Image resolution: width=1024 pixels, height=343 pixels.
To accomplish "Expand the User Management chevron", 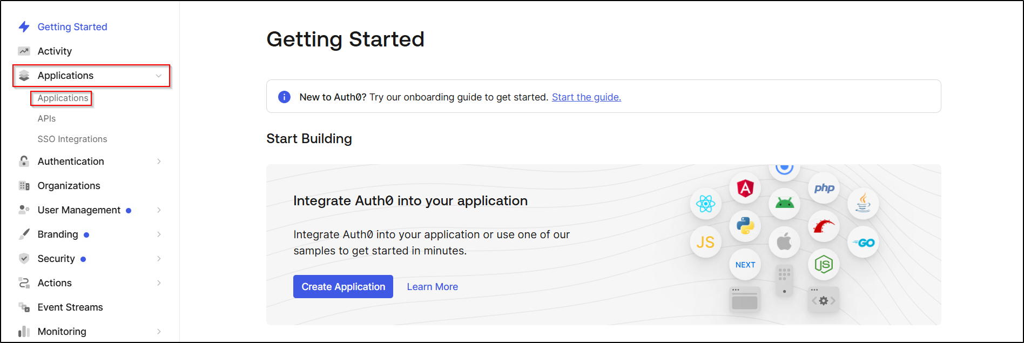I will [159, 210].
